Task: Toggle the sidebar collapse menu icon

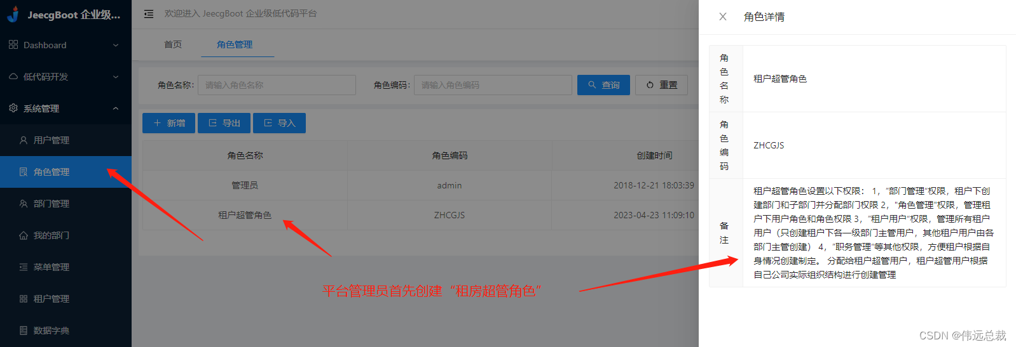Action: [x=149, y=14]
